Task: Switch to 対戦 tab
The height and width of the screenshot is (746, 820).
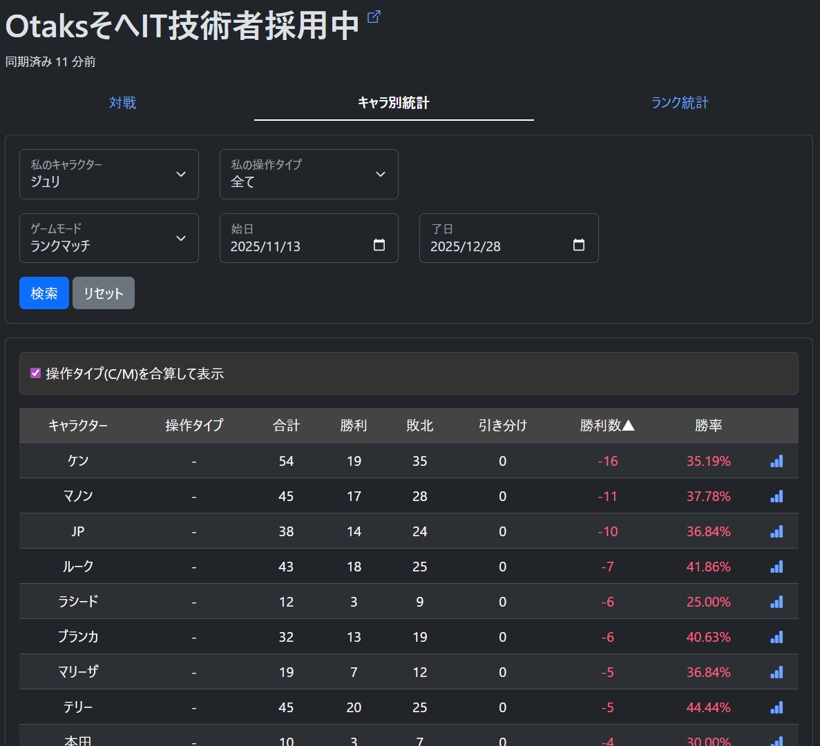Action: click(x=122, y=102)
